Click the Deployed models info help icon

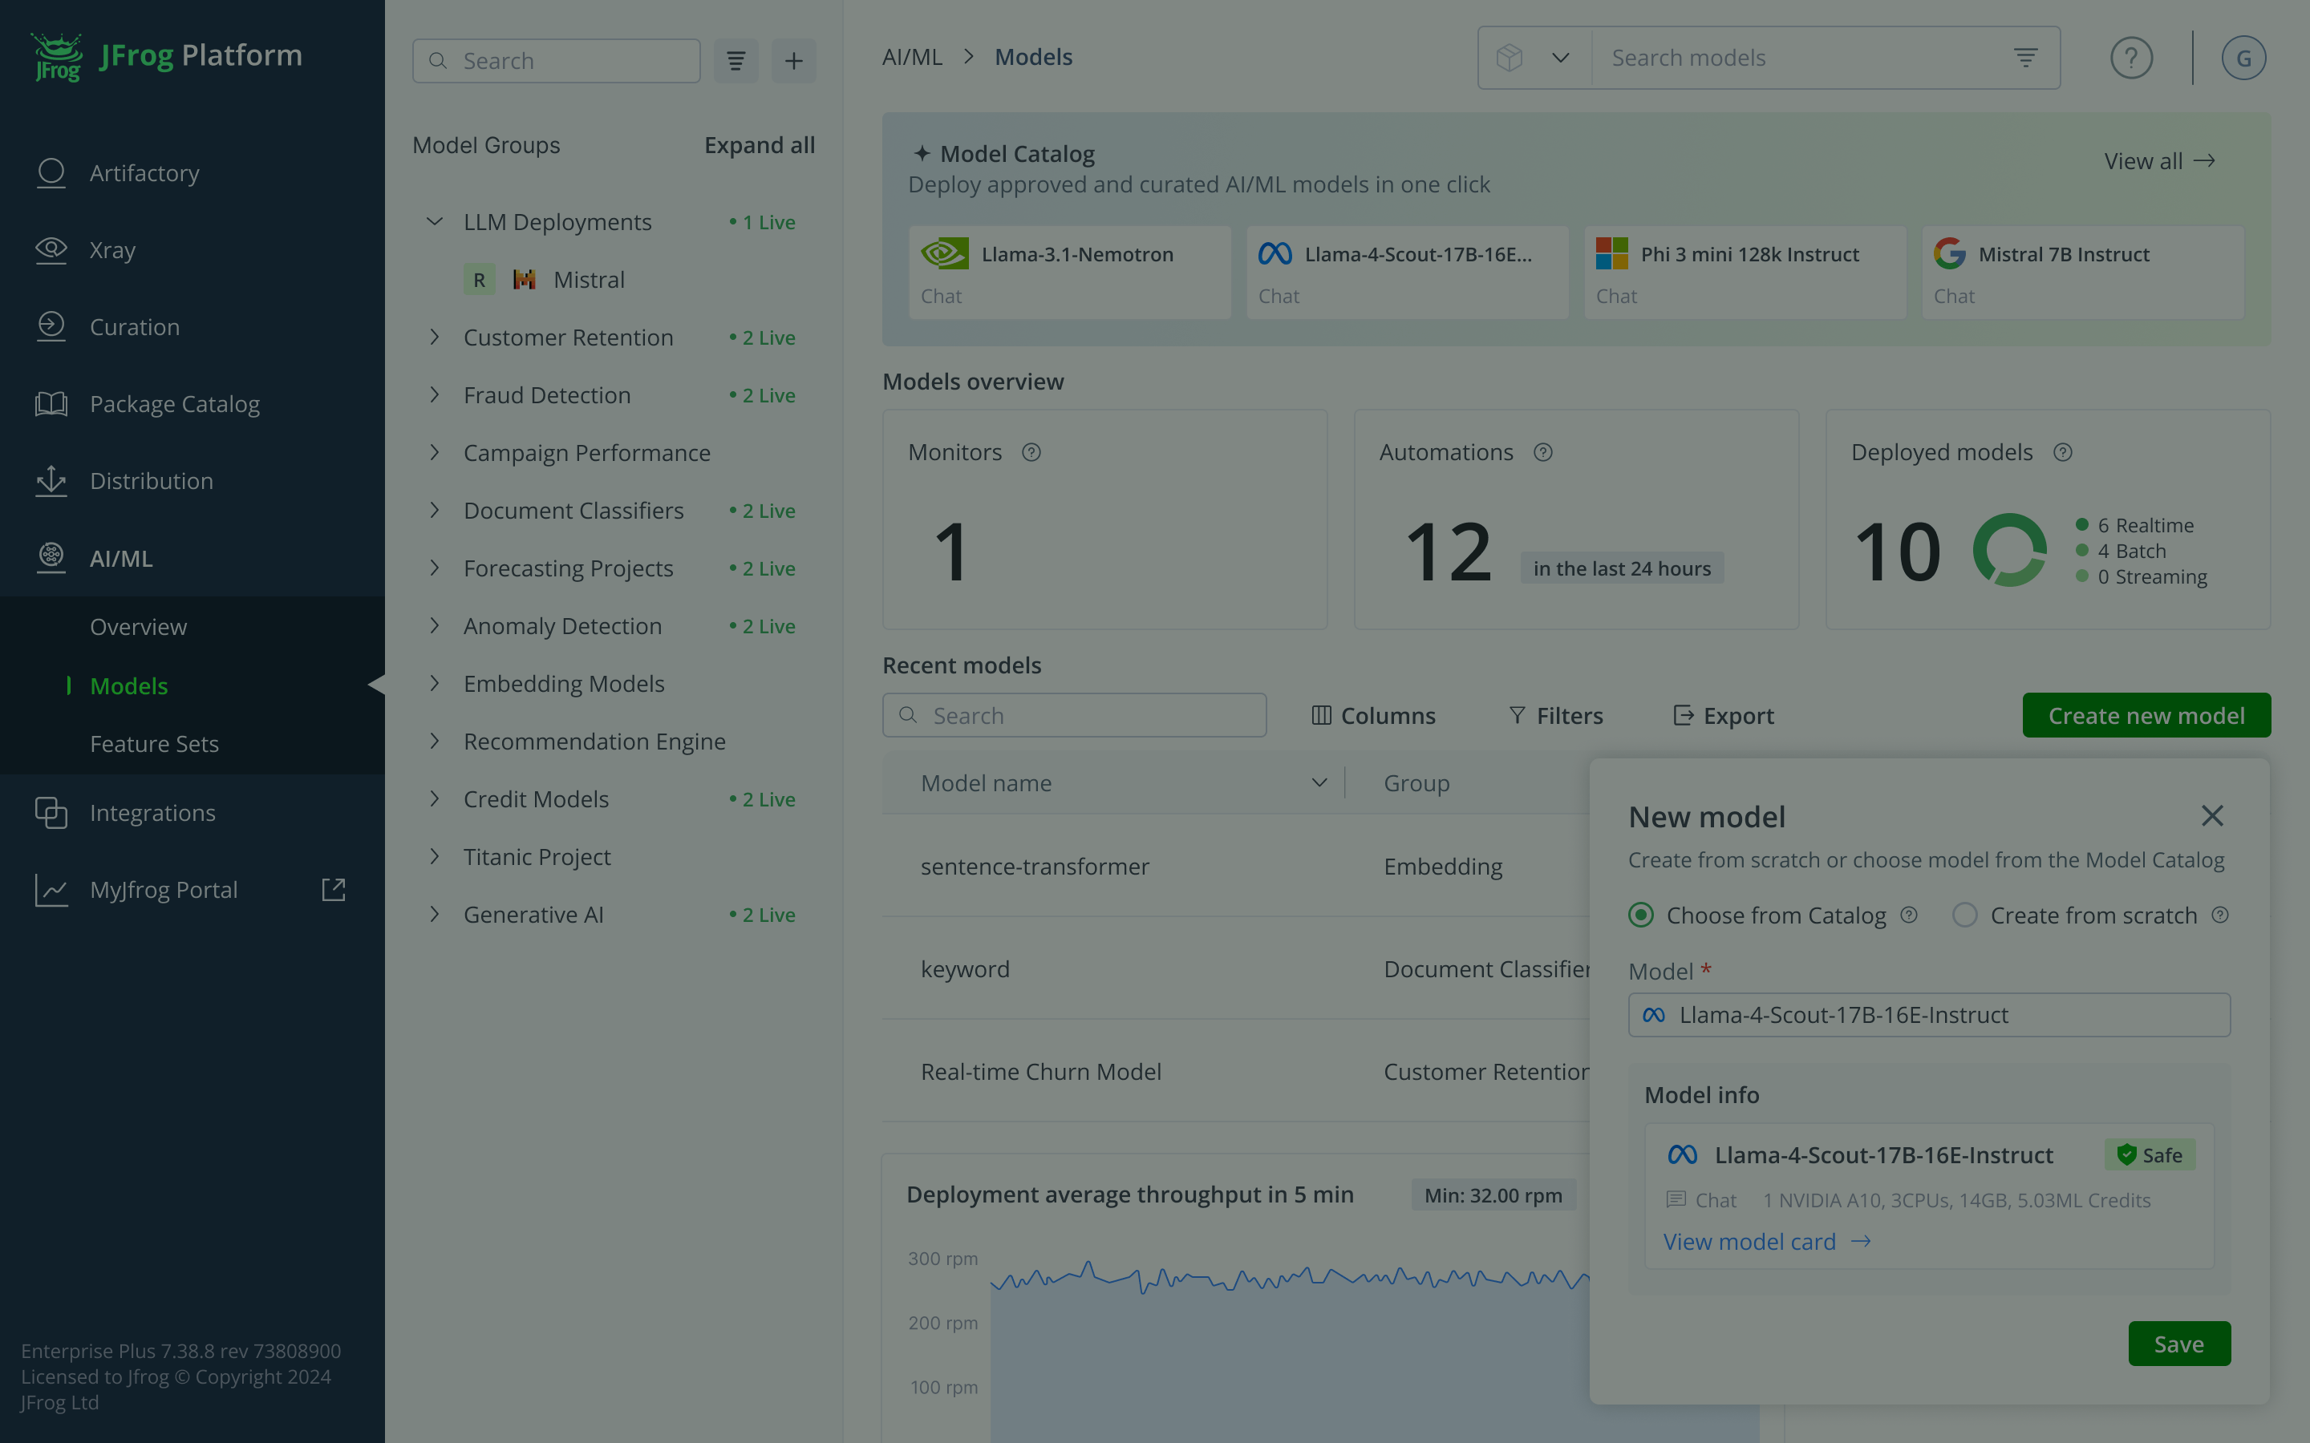pos(2063,452)
